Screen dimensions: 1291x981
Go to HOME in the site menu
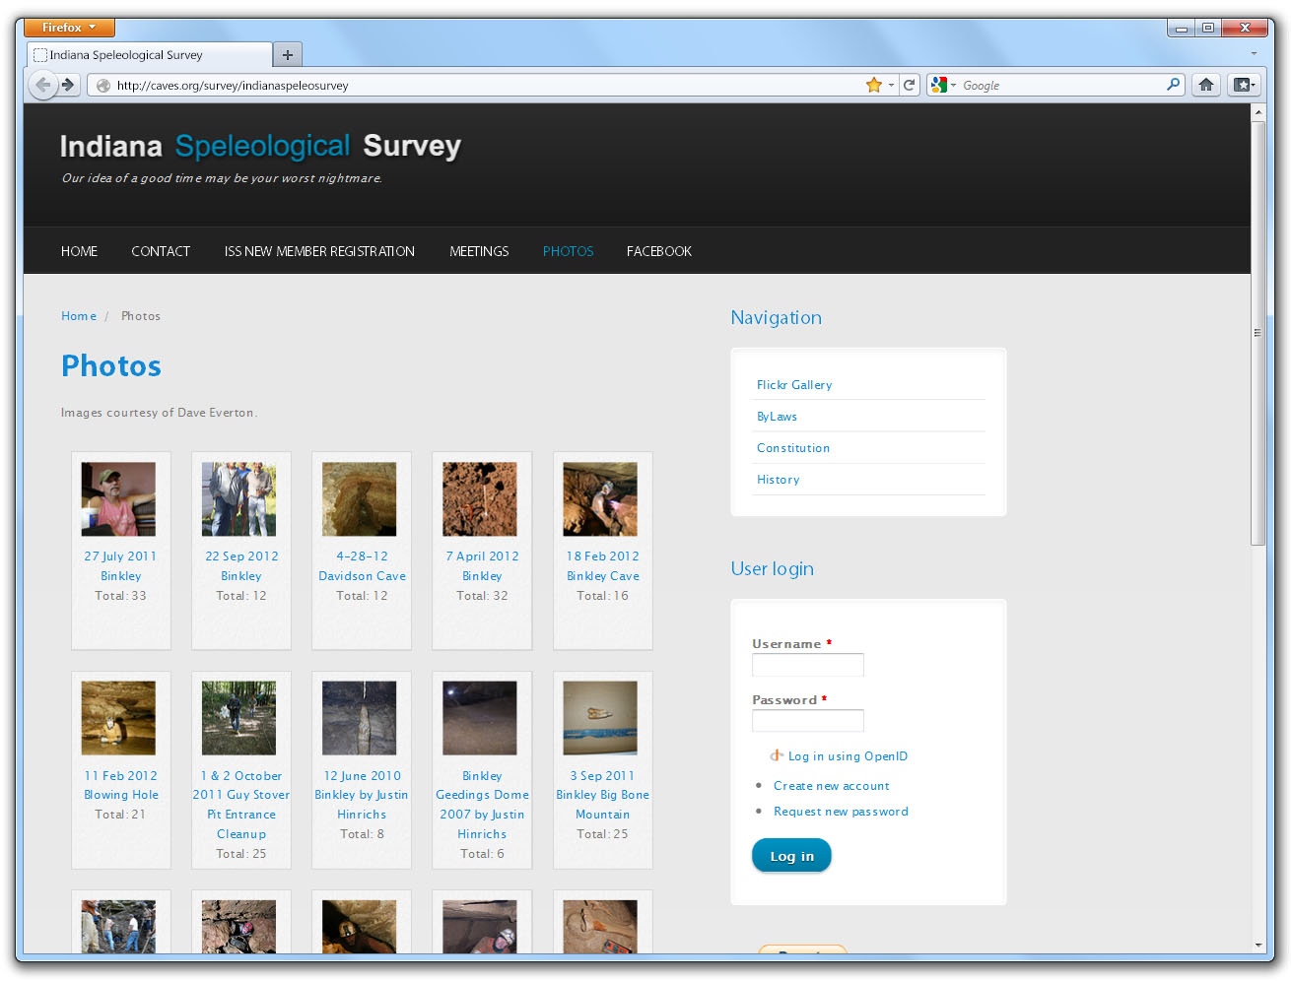[x=79, y=251]
